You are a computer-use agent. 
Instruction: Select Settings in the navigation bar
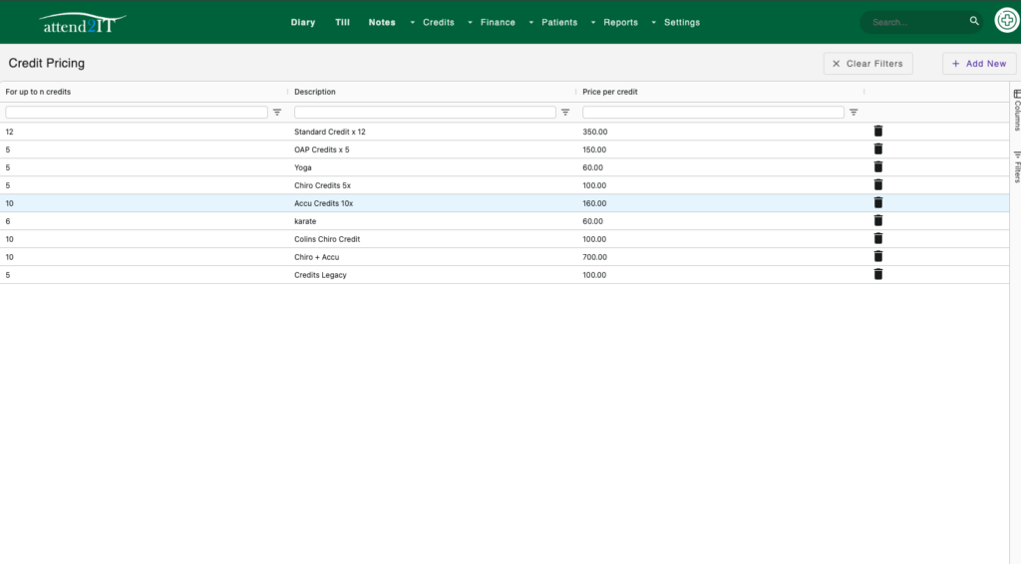682,22
